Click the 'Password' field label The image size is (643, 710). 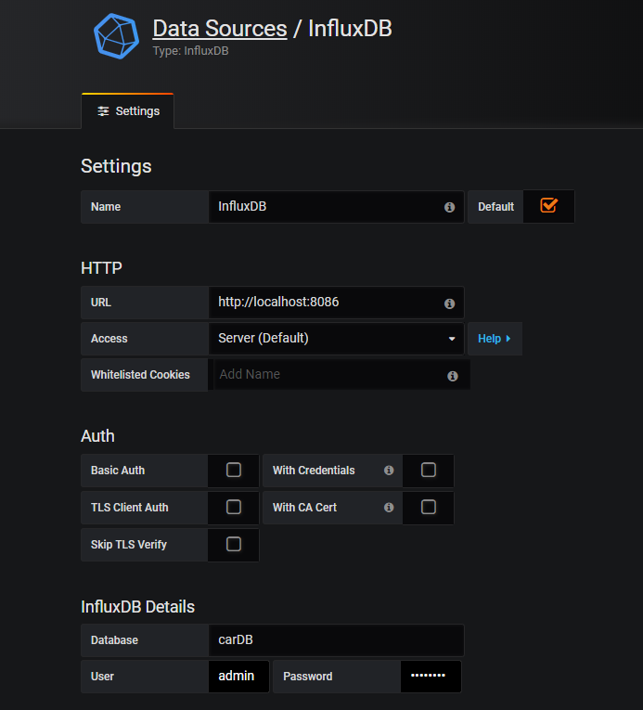coord(308,677)
